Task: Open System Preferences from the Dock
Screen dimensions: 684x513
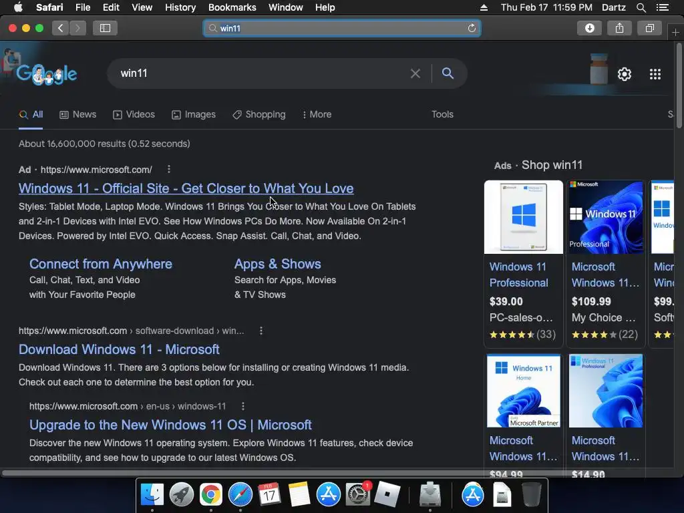Action: point(358,495)
